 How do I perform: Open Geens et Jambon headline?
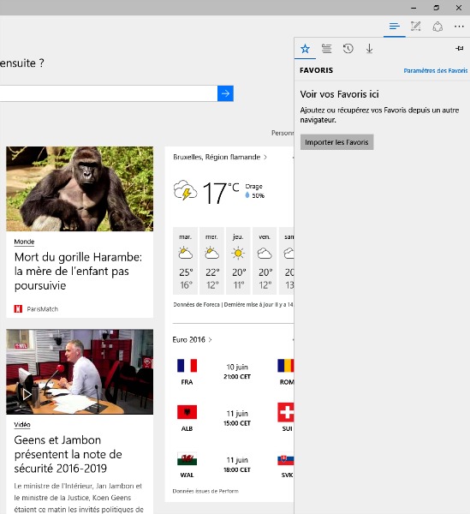[68, 454]
